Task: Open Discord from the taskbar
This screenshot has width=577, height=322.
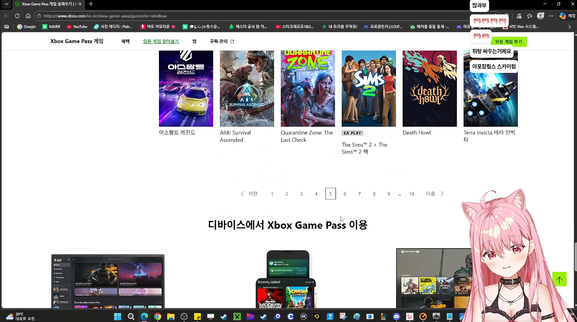Action: pyautogui.click(x=396, y=316)
